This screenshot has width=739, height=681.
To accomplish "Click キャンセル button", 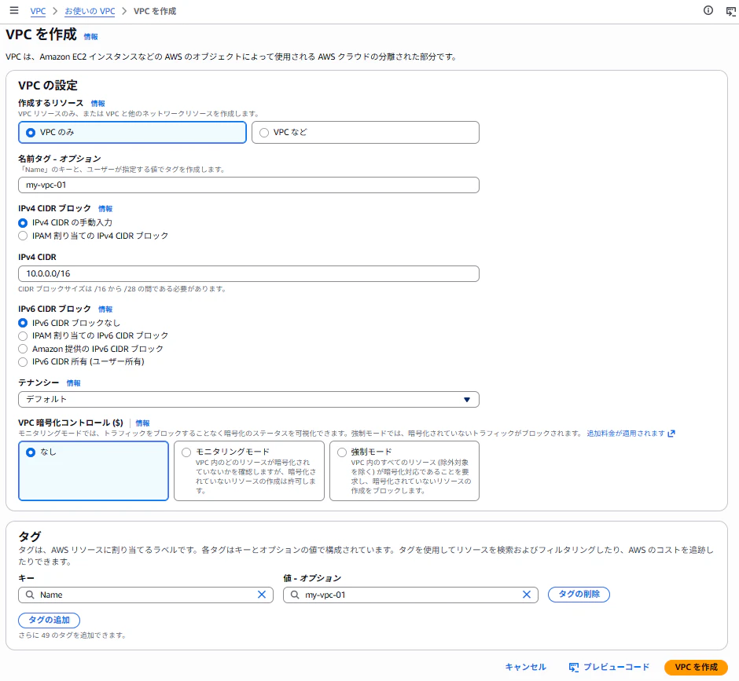I will (525, 668).
